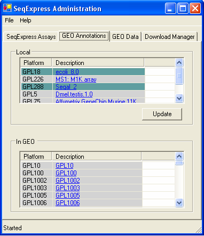Select the GPL100 platform cell
Image resolution: width=204 pixels, height=236 pixels.
click(37, 173)
